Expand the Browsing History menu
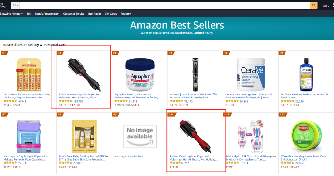334x176 pixels. 11,14
